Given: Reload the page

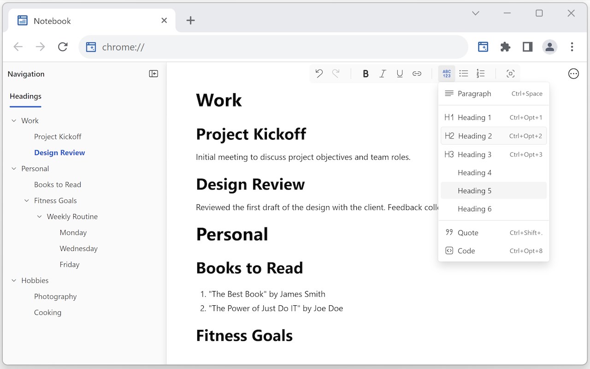Looking at the screenshot, I should point(63,47).
